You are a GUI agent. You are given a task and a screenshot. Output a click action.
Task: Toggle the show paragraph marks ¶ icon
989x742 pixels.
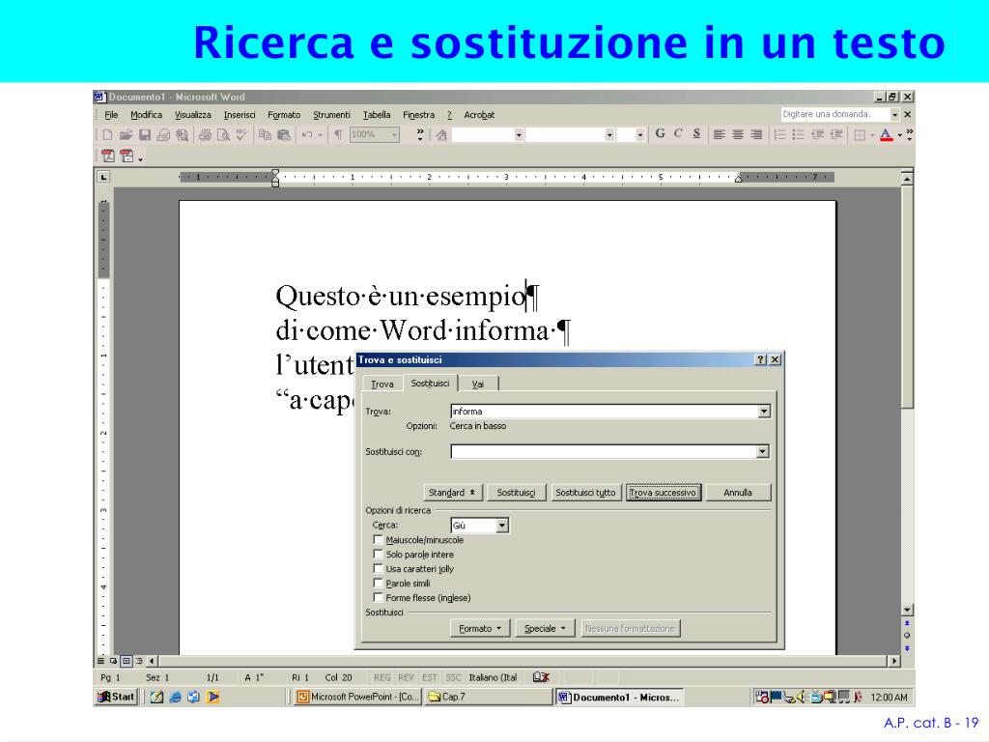pos(338,134)
